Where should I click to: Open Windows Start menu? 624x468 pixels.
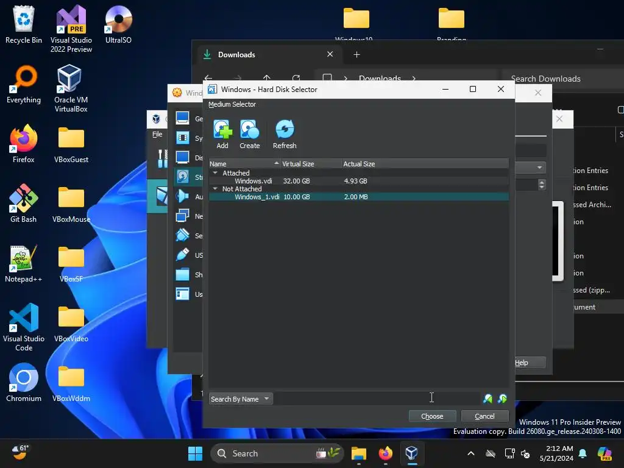click(195, 453)
